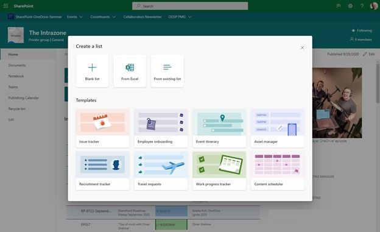This screenshot has width=380, height=232.
Task: Select the Recruitment tracker template
Action: click(102, 171)
